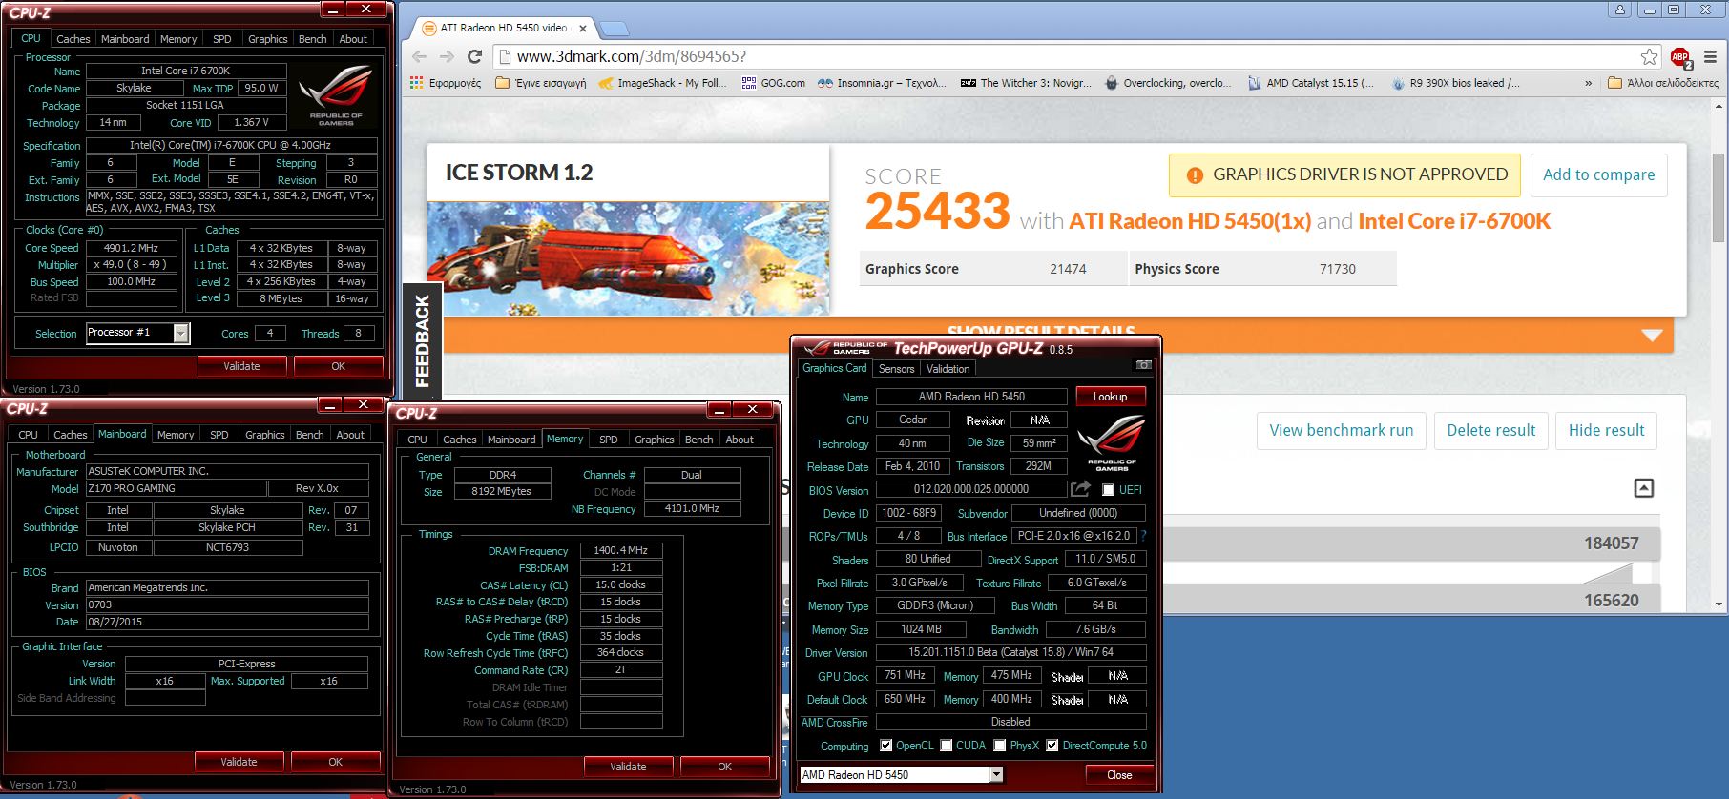This screenshot has height=799, width=1729.
Task: Click the Delete result button
Action: point(1490,431)
